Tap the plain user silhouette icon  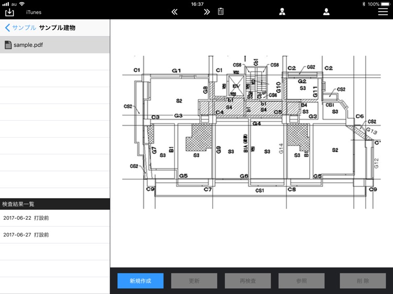(x=326, y=12)
